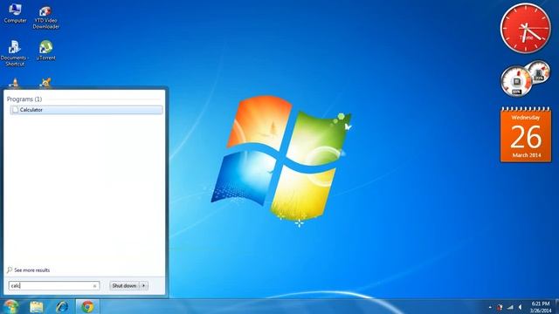Click the red analog clock gadget
Screen dimensions: 559x314
[x=526, y=28]
